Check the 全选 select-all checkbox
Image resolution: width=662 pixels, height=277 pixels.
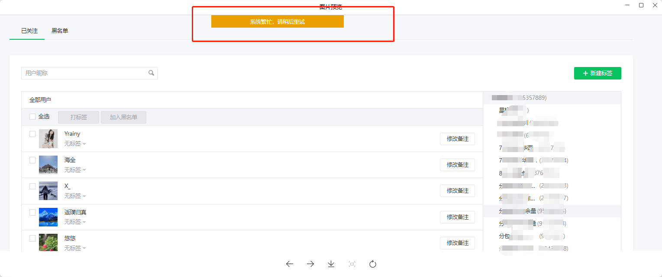point(32,117)
